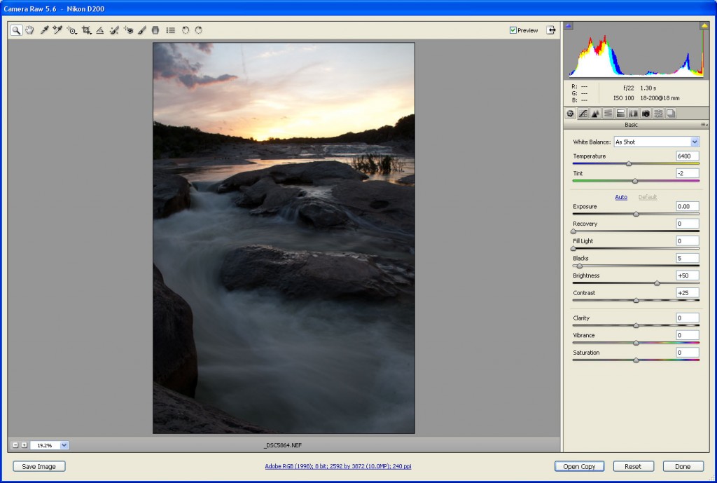This screenshot has width=717, height=483.
Task: Switch to the Tone Curve tab
Action: (x=583, y=114)
